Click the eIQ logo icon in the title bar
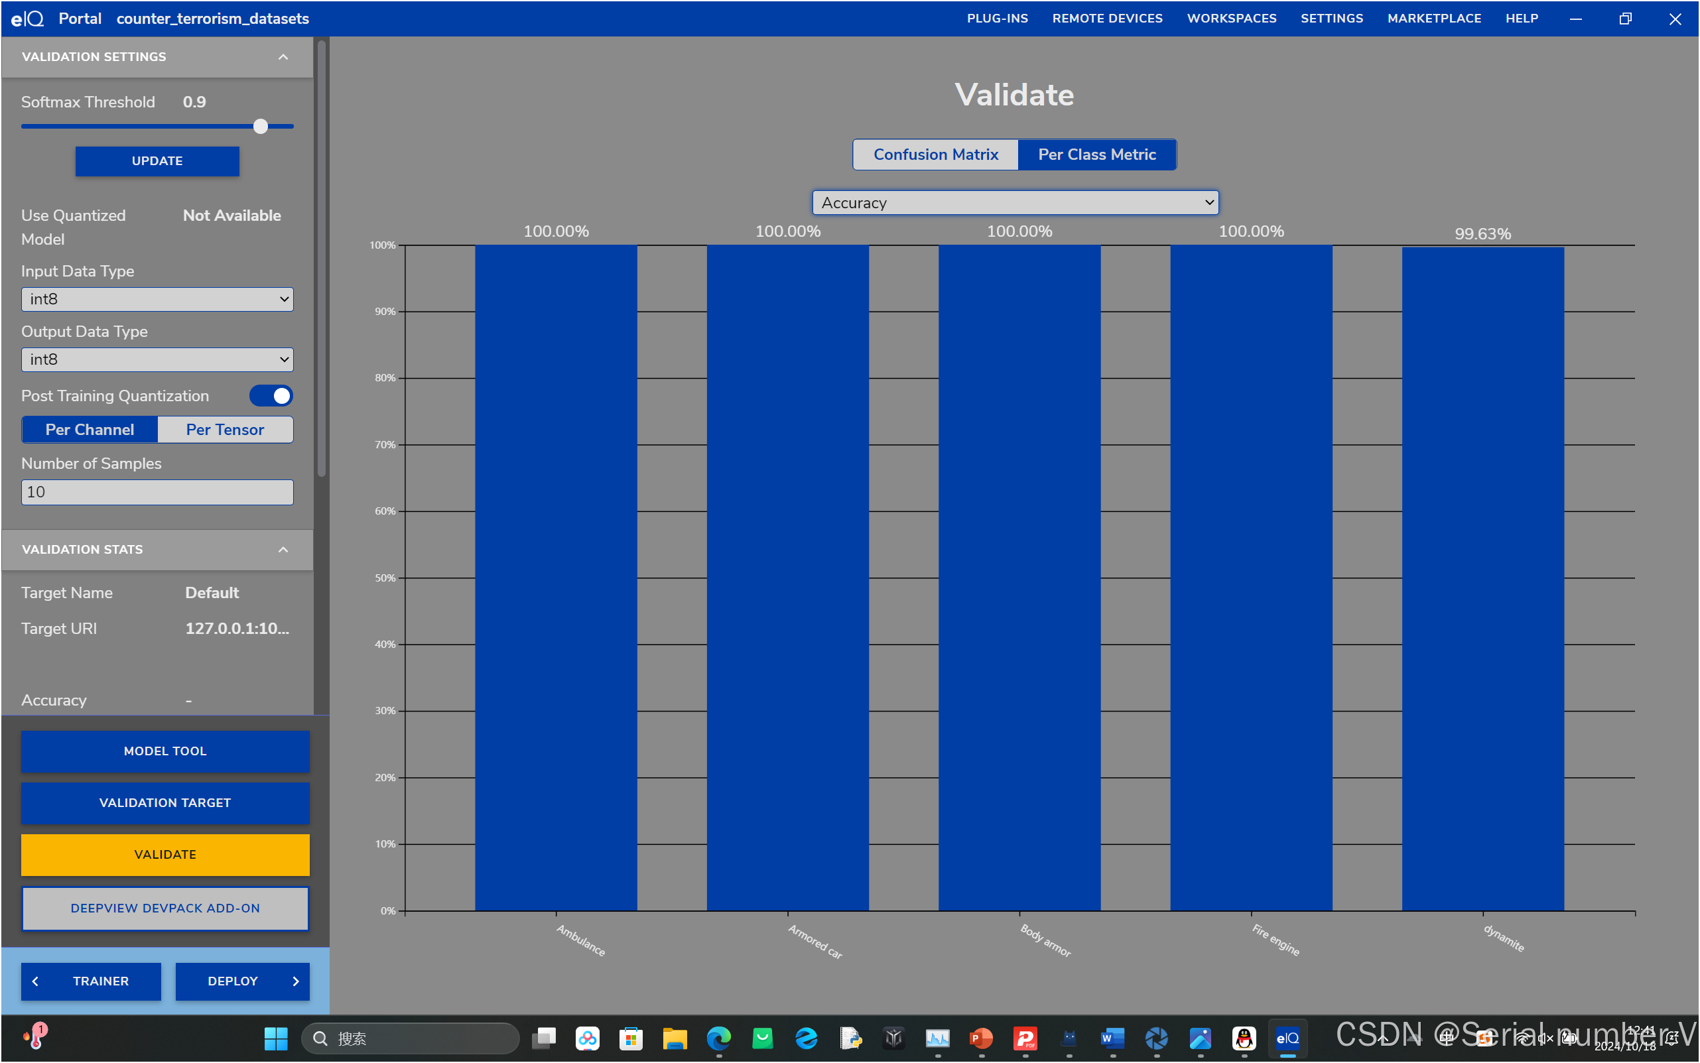This screenshot has height=1063, width=1700. (x=27, y=19)
